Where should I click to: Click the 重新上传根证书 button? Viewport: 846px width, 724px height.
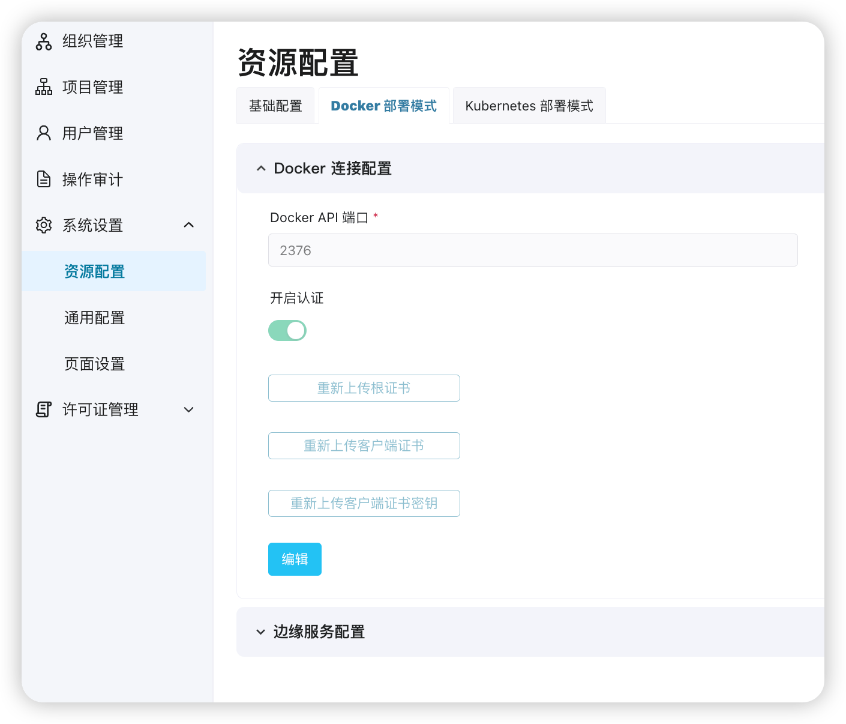(x=364, y=388)
